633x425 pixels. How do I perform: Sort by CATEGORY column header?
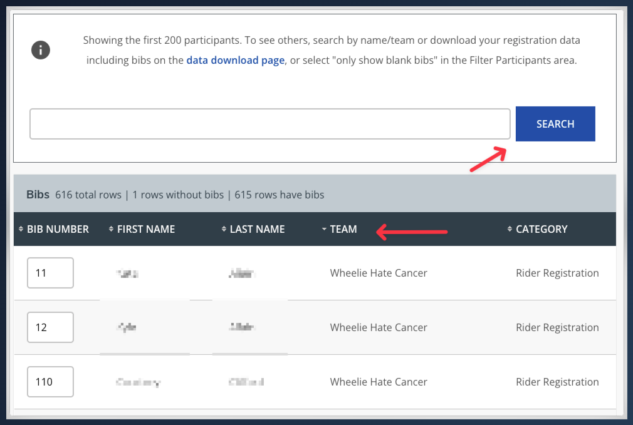tap(537, 229)
